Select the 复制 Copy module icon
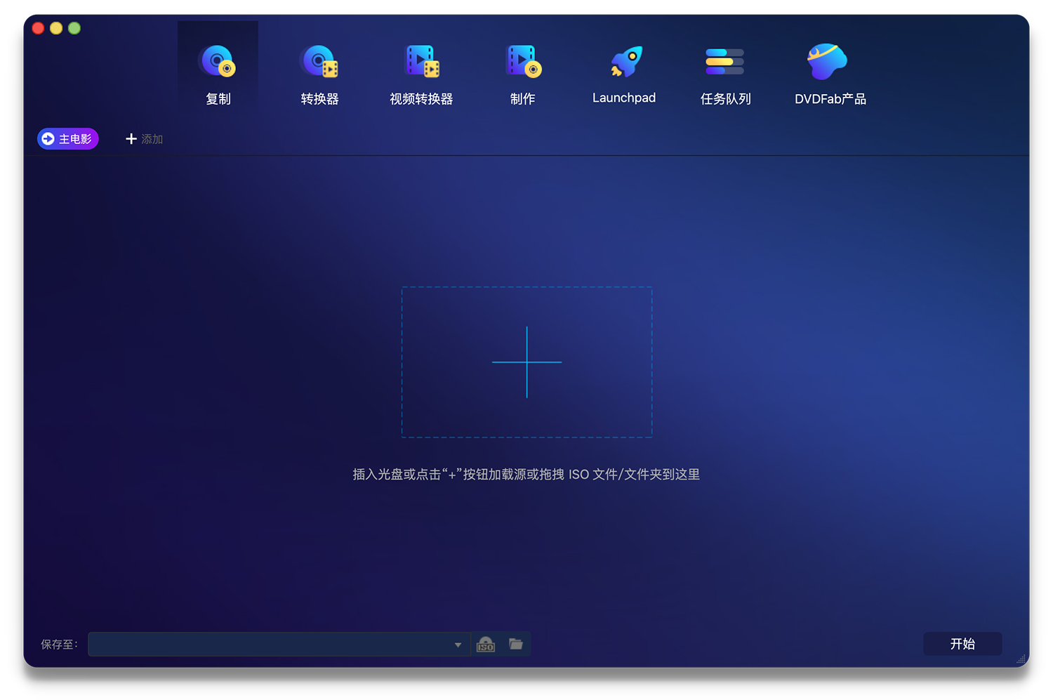1053x700 pixels. [218, 62]
